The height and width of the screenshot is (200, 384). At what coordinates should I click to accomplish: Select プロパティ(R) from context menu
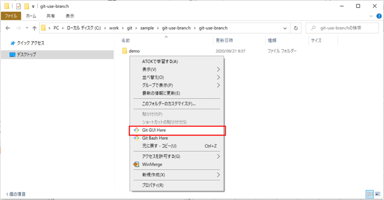[x=153, y=185]
